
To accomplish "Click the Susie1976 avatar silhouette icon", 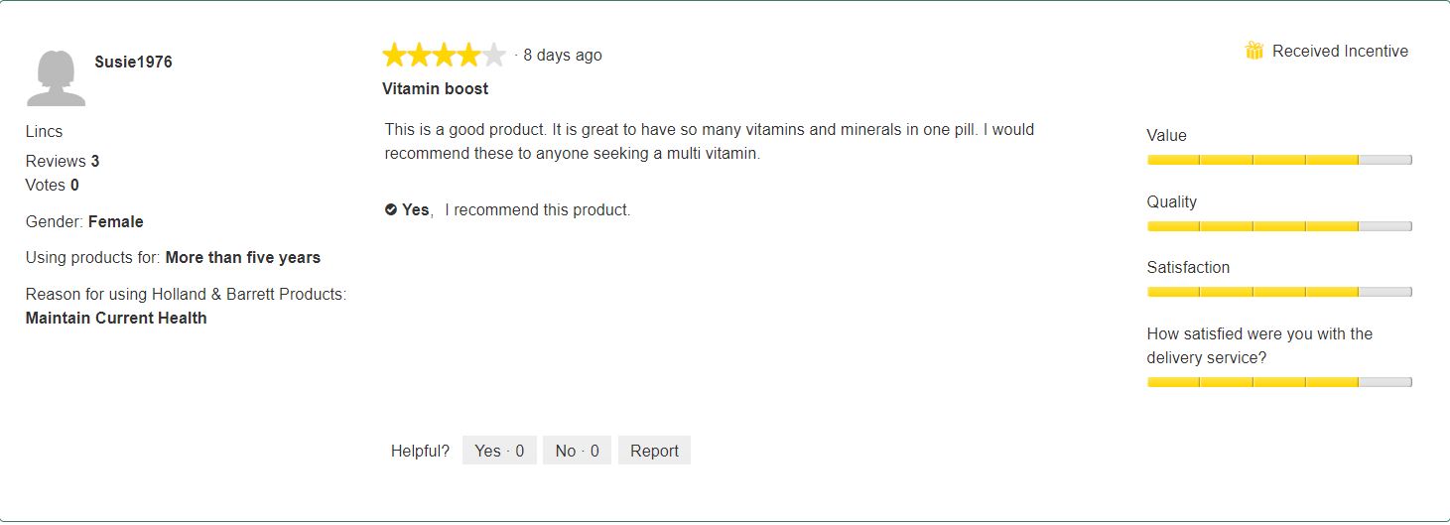I will pyautogui.click(x=56, y=77).
